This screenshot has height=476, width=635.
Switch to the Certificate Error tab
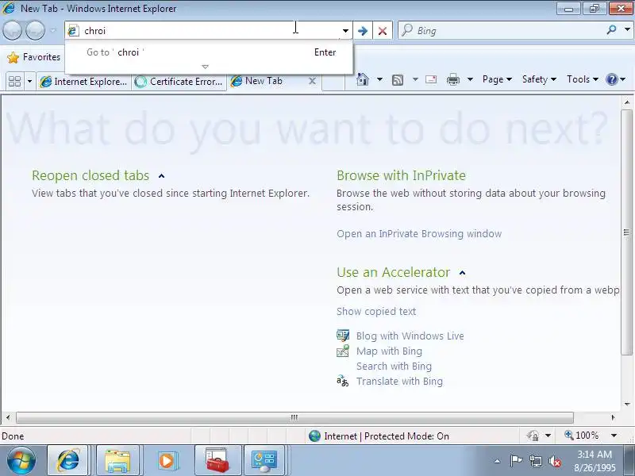179,82
